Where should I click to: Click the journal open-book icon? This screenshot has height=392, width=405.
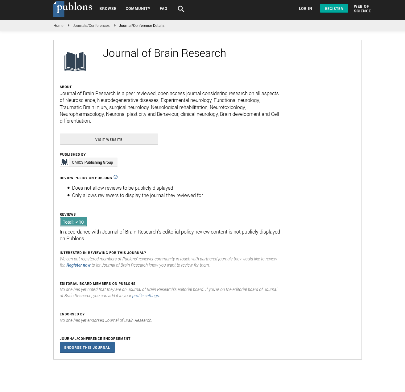tap(75, 61)
